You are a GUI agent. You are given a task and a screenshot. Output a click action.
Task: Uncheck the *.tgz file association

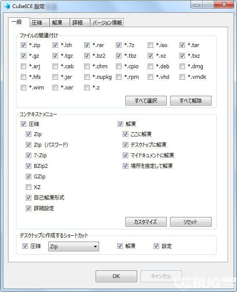pos(55,56)
